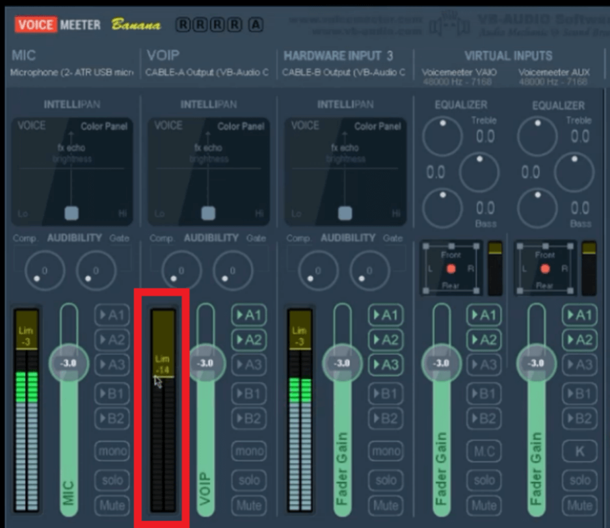Click the Hardware Input 3 level meter
Viewport: 610px width, 528px height.
(300, 410)
